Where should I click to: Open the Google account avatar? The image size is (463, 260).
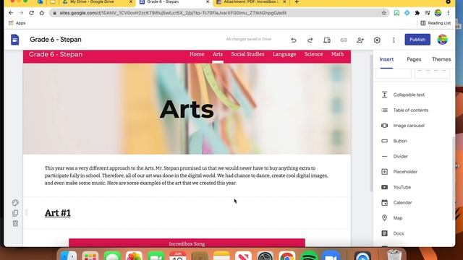pyautogui.click(x=442, y=40)
